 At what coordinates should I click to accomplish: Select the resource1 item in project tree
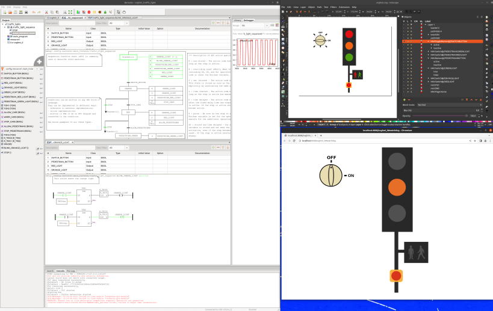[15, 40]
